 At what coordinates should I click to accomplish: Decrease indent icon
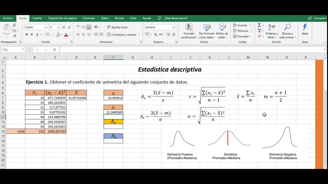pos(96,34)
